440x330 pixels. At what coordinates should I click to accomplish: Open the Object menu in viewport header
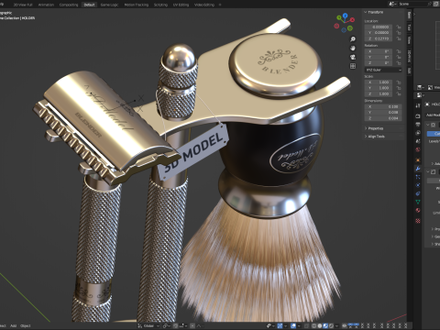pyautogui.click(x=26, y=325)
